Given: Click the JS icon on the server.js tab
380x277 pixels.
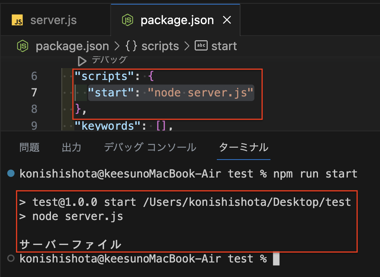Looking at the screenshot, I should [x=17, y=20].
